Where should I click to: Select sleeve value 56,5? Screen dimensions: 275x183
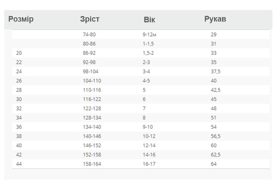click(x=216, y=136)
